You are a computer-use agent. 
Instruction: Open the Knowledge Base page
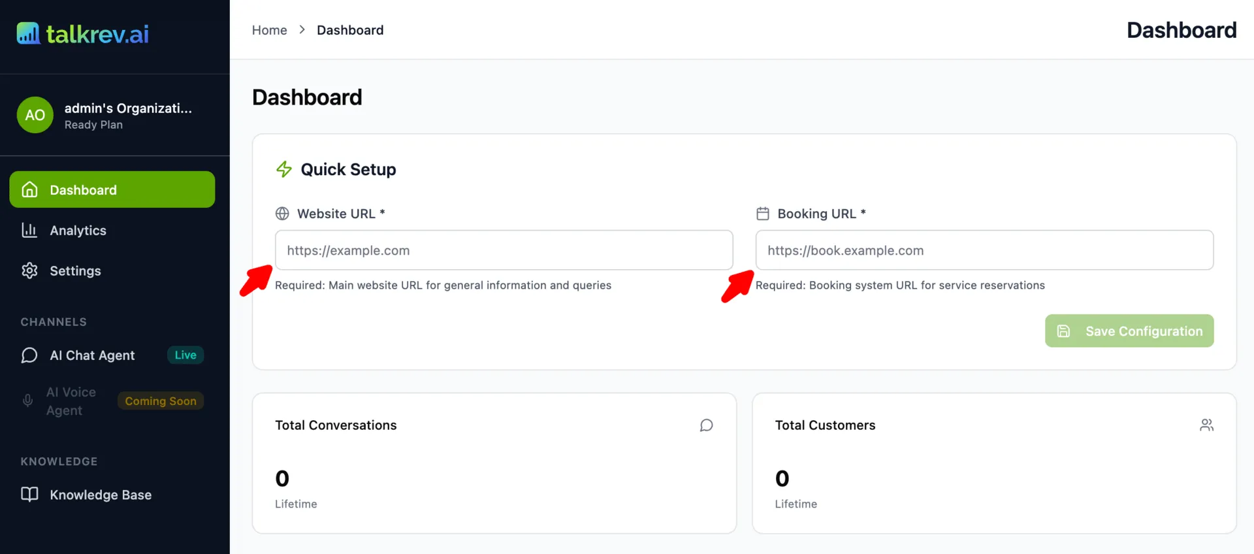pyautogui.click(x=101, y=495)
